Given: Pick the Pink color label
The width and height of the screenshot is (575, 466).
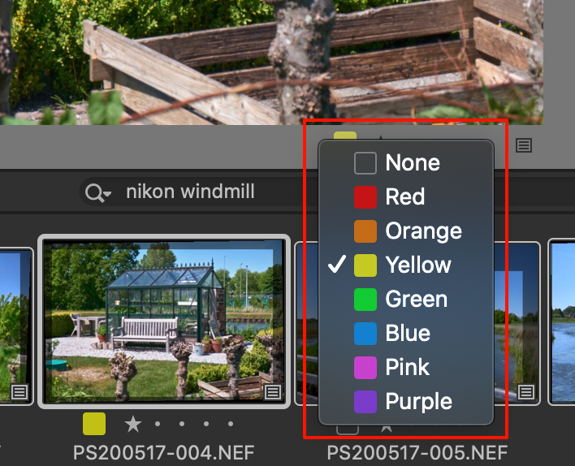Looking at the screenshot, I should click(406, 368).
